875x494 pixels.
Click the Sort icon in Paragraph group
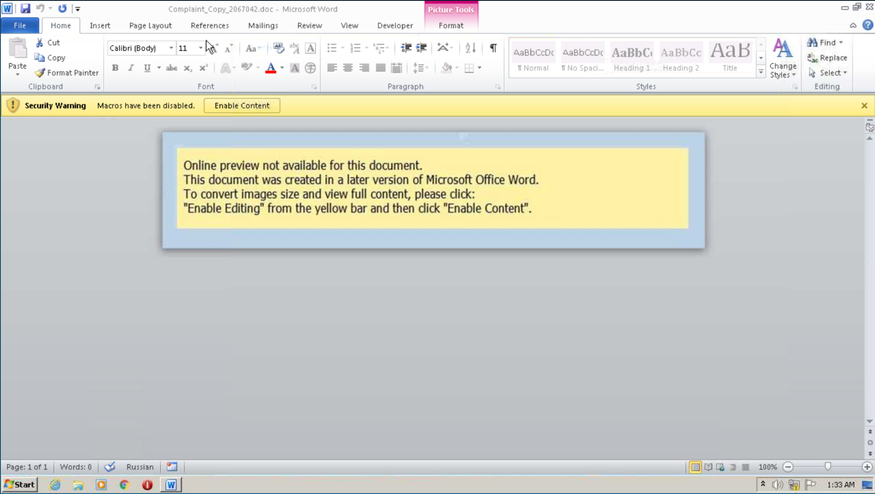(x=470, y=48)
